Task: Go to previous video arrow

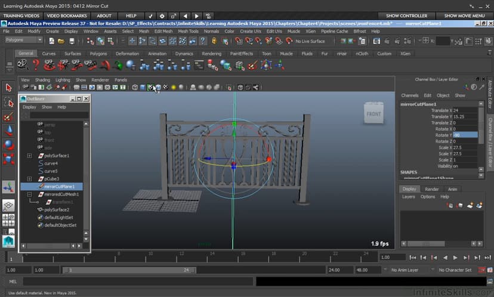Action: (x=185, y=16)
